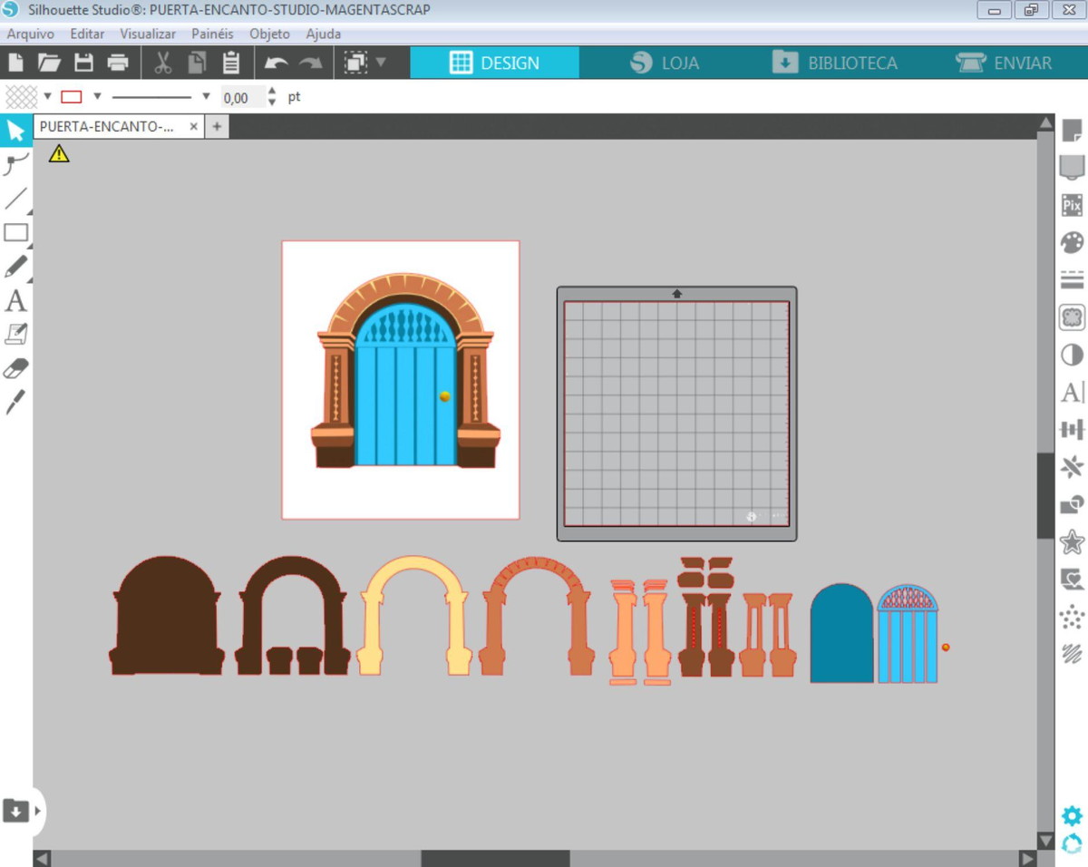Copy the selection using the copy icon

pos(197,63)
